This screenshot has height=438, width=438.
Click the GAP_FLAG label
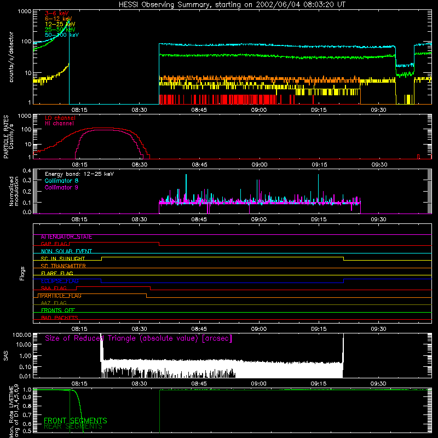tap(55, 244)
